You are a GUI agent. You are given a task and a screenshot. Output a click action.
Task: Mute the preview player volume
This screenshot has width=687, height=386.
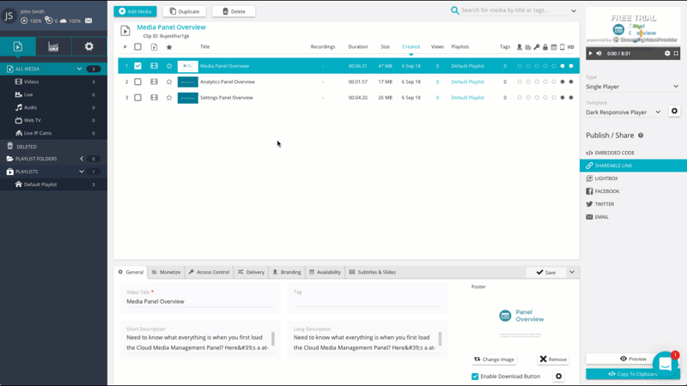pos(599,53)
